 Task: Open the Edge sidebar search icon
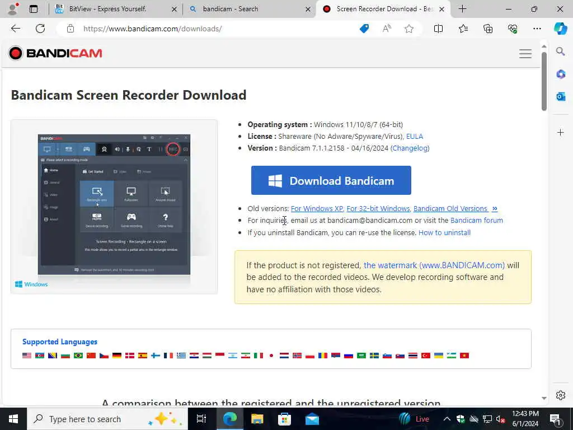(x=561, y=51)
